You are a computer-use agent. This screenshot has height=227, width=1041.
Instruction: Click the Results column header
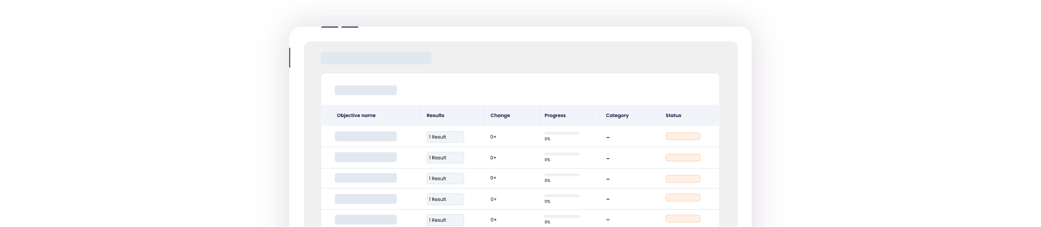435,115
